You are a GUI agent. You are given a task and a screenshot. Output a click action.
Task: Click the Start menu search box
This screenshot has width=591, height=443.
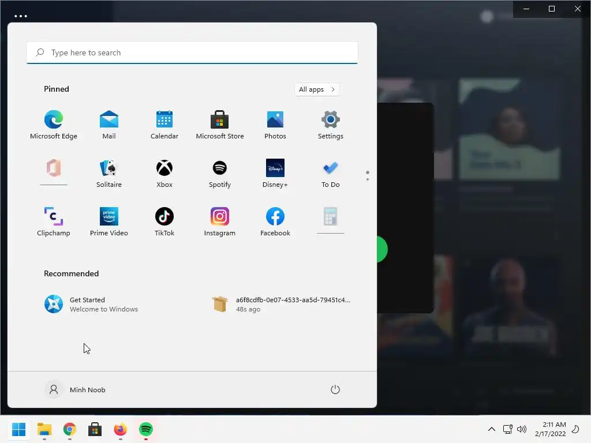tap(192, 52)
